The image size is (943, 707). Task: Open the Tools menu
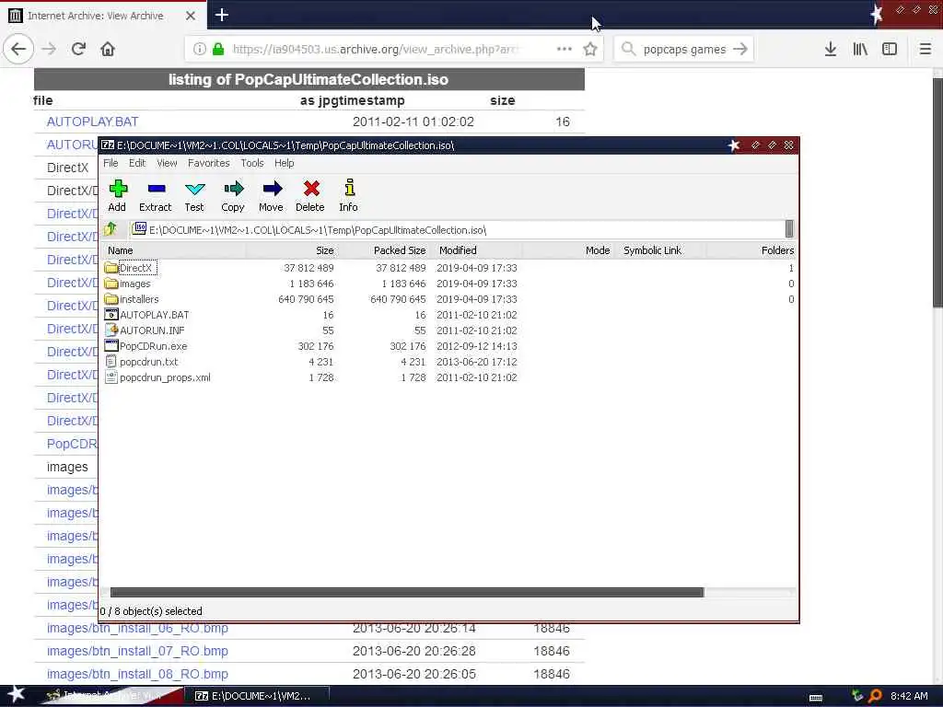(x=252, y=163)
